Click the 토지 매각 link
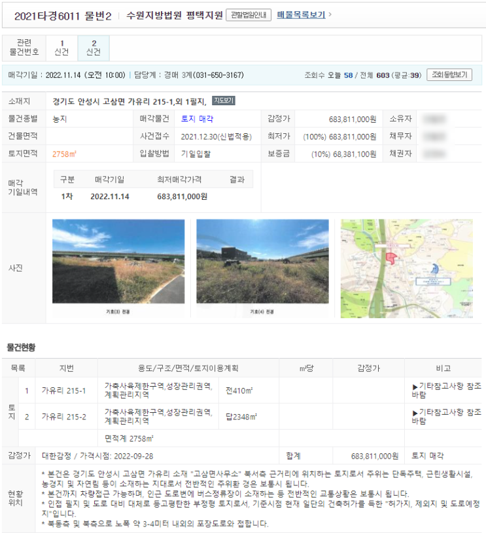Image resolution: width=486 pixels, height=533 pixels. coord(197,119)
